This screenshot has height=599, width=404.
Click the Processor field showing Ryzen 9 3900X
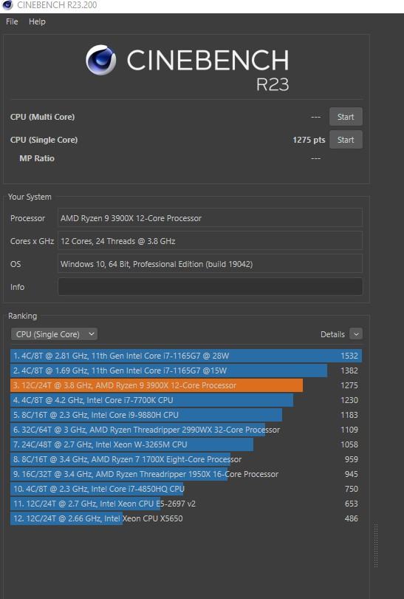coord(210,218)
